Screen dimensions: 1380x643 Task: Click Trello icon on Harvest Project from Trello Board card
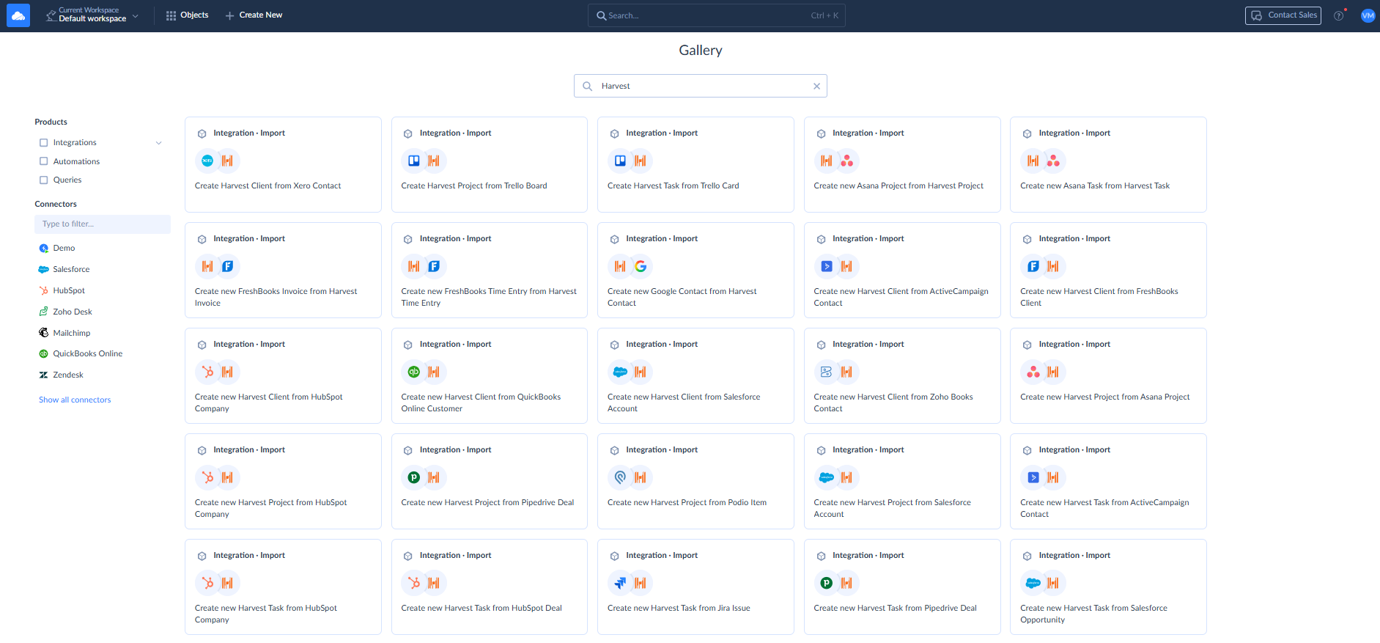[414, 161]
